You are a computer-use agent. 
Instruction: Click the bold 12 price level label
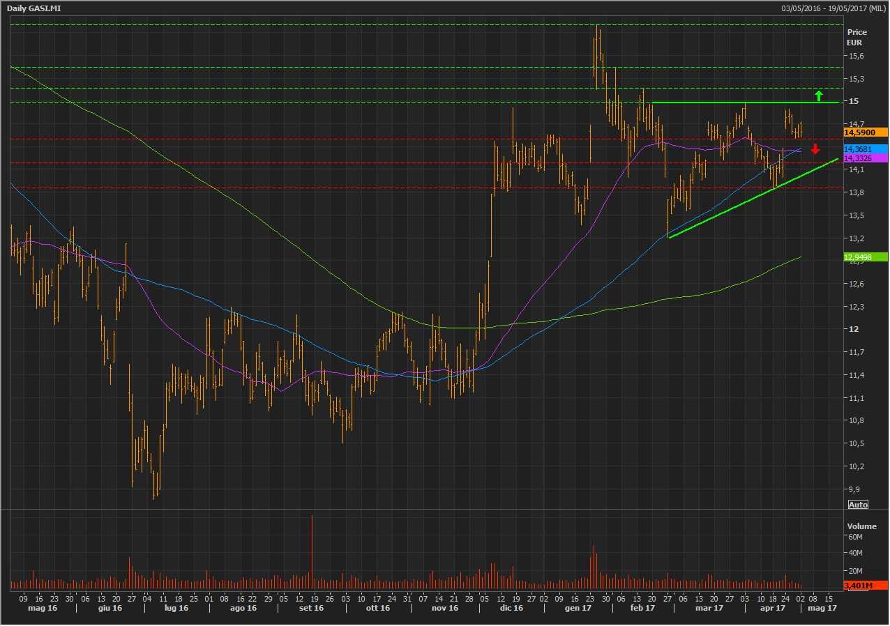(x=854, y=329)
